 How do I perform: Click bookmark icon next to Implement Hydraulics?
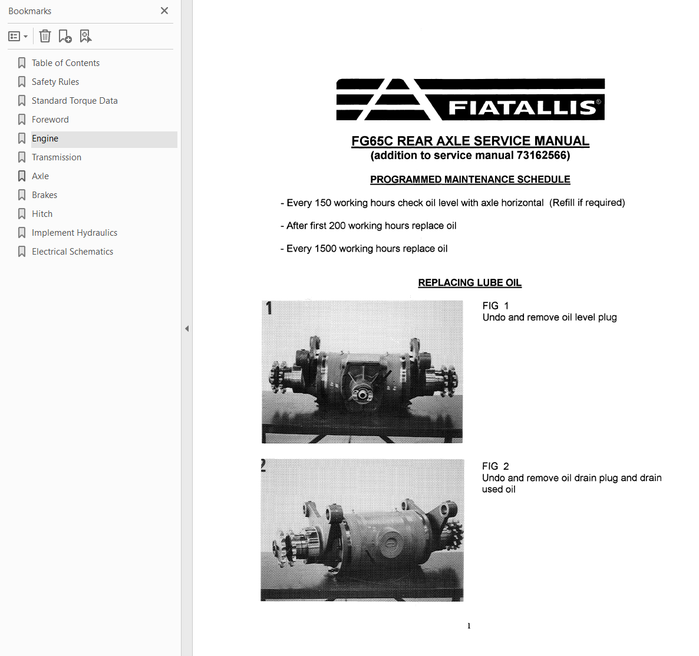click(21, 233)
